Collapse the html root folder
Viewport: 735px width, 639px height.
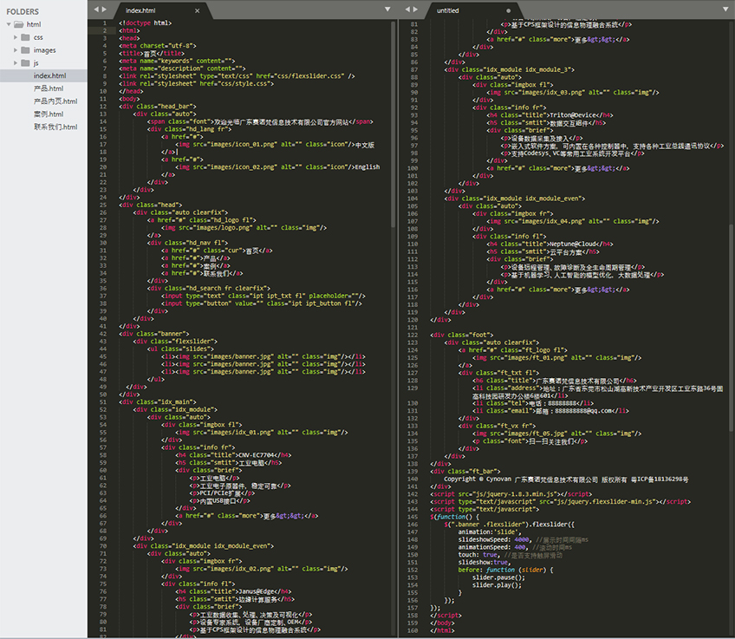click(x=9, y=24)
